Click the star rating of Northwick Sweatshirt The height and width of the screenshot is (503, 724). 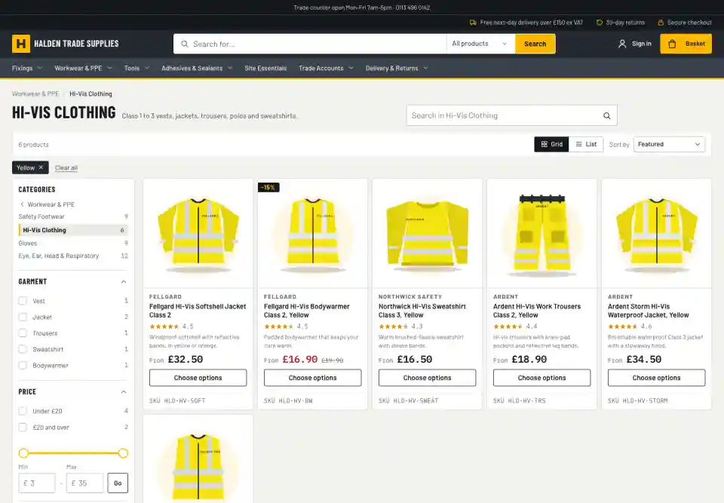click(x=394, y=327)
